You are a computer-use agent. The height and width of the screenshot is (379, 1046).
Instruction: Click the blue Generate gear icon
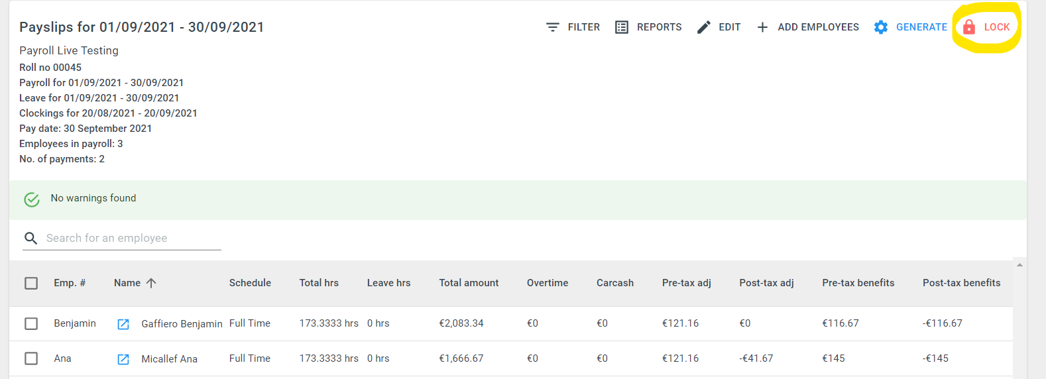881,27
